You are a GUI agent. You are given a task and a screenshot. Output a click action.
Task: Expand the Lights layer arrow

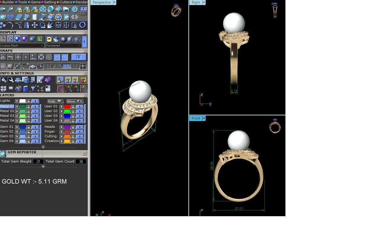[x=17, y=101]
